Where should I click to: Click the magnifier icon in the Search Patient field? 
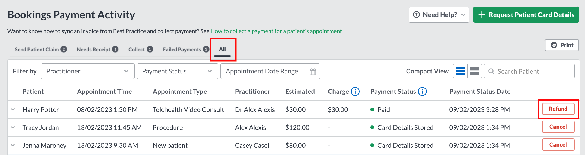pyautogui.click(x=491, y=71)
